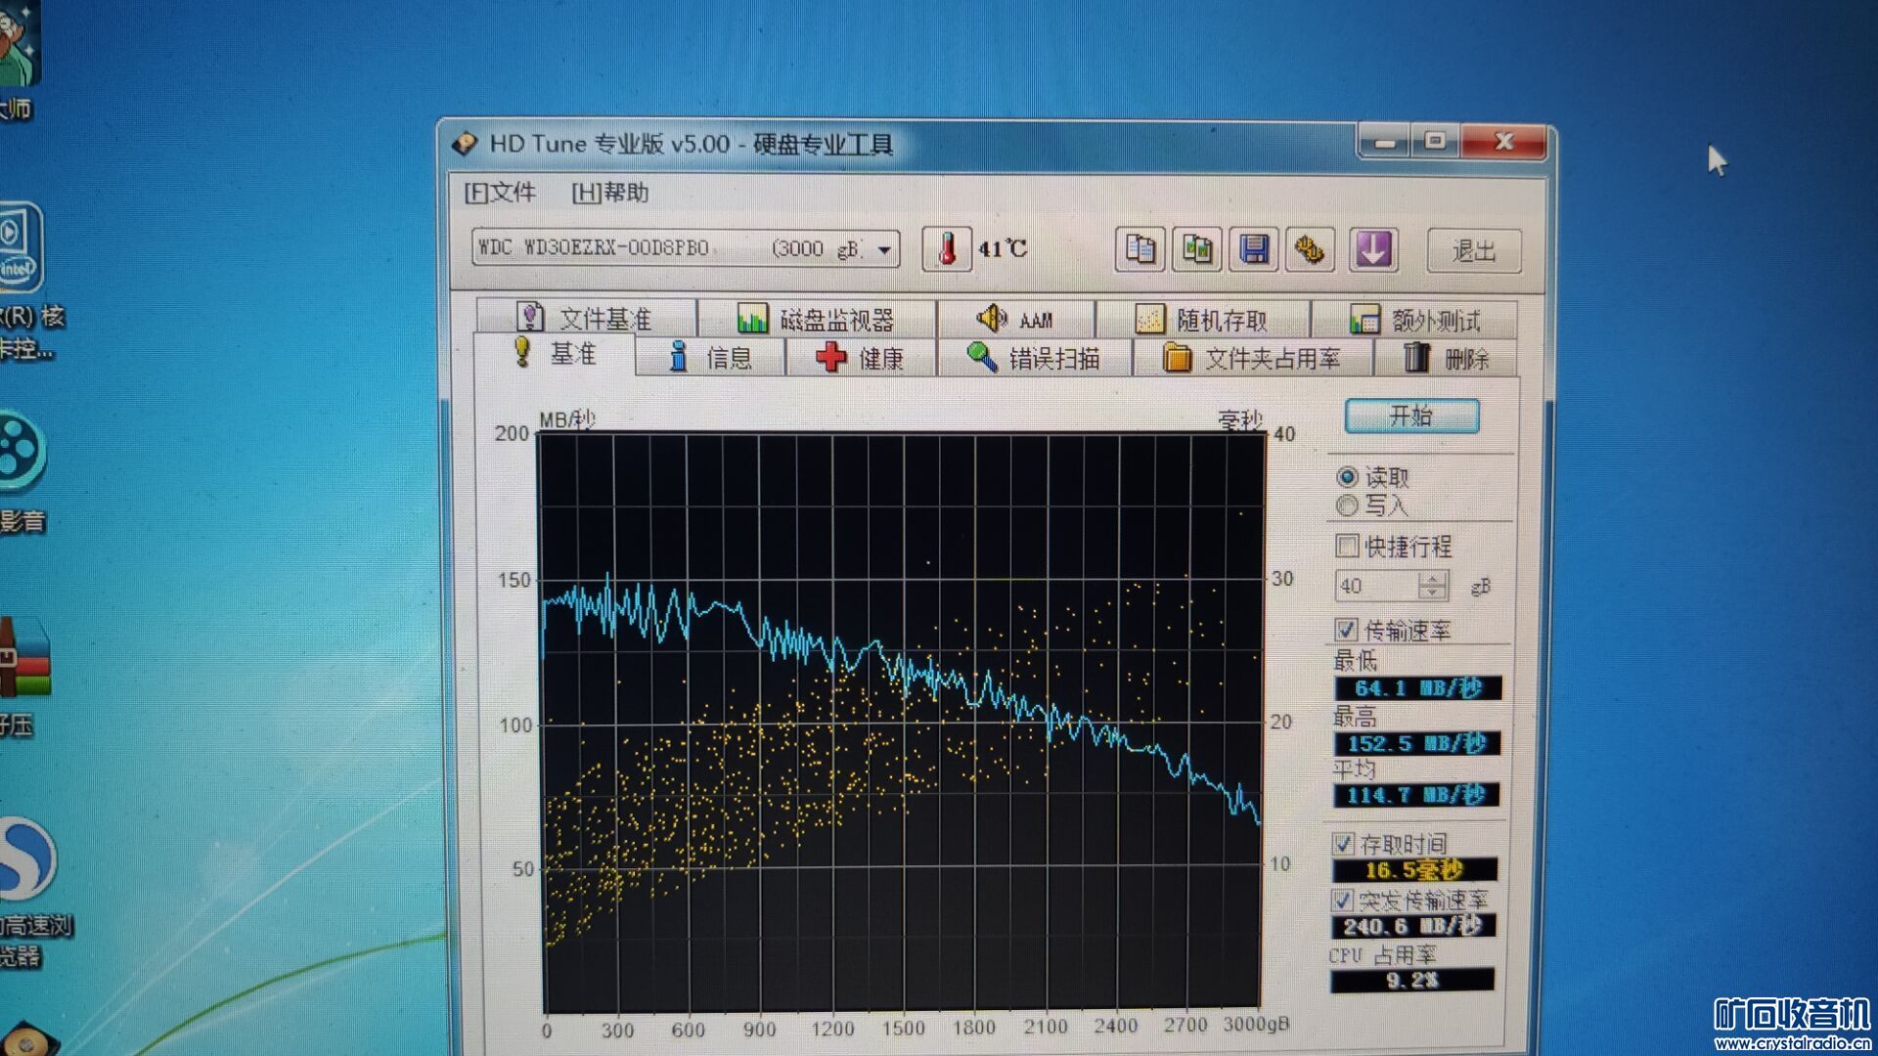Screen dimensions: 1878x1056
Task: Enable the 快捷行程 checkbox
Action: point(1347,546)
